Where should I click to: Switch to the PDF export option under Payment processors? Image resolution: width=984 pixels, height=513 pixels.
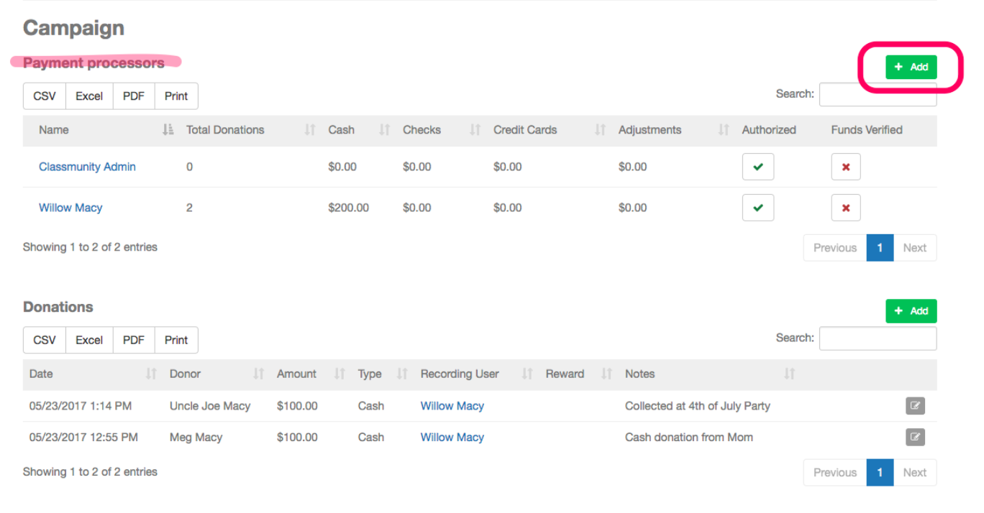(x=133, y=96)
